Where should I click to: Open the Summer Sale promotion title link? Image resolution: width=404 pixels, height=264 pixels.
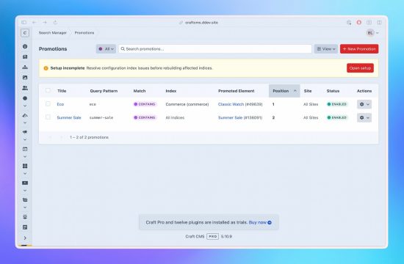click(69, 117)
